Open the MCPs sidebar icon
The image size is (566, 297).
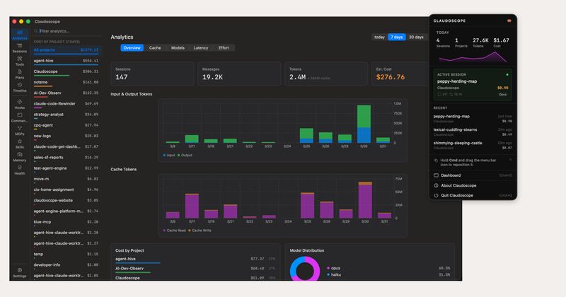(x=20, y=129)
